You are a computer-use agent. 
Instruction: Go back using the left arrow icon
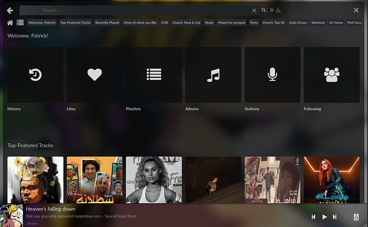(10, 10)
